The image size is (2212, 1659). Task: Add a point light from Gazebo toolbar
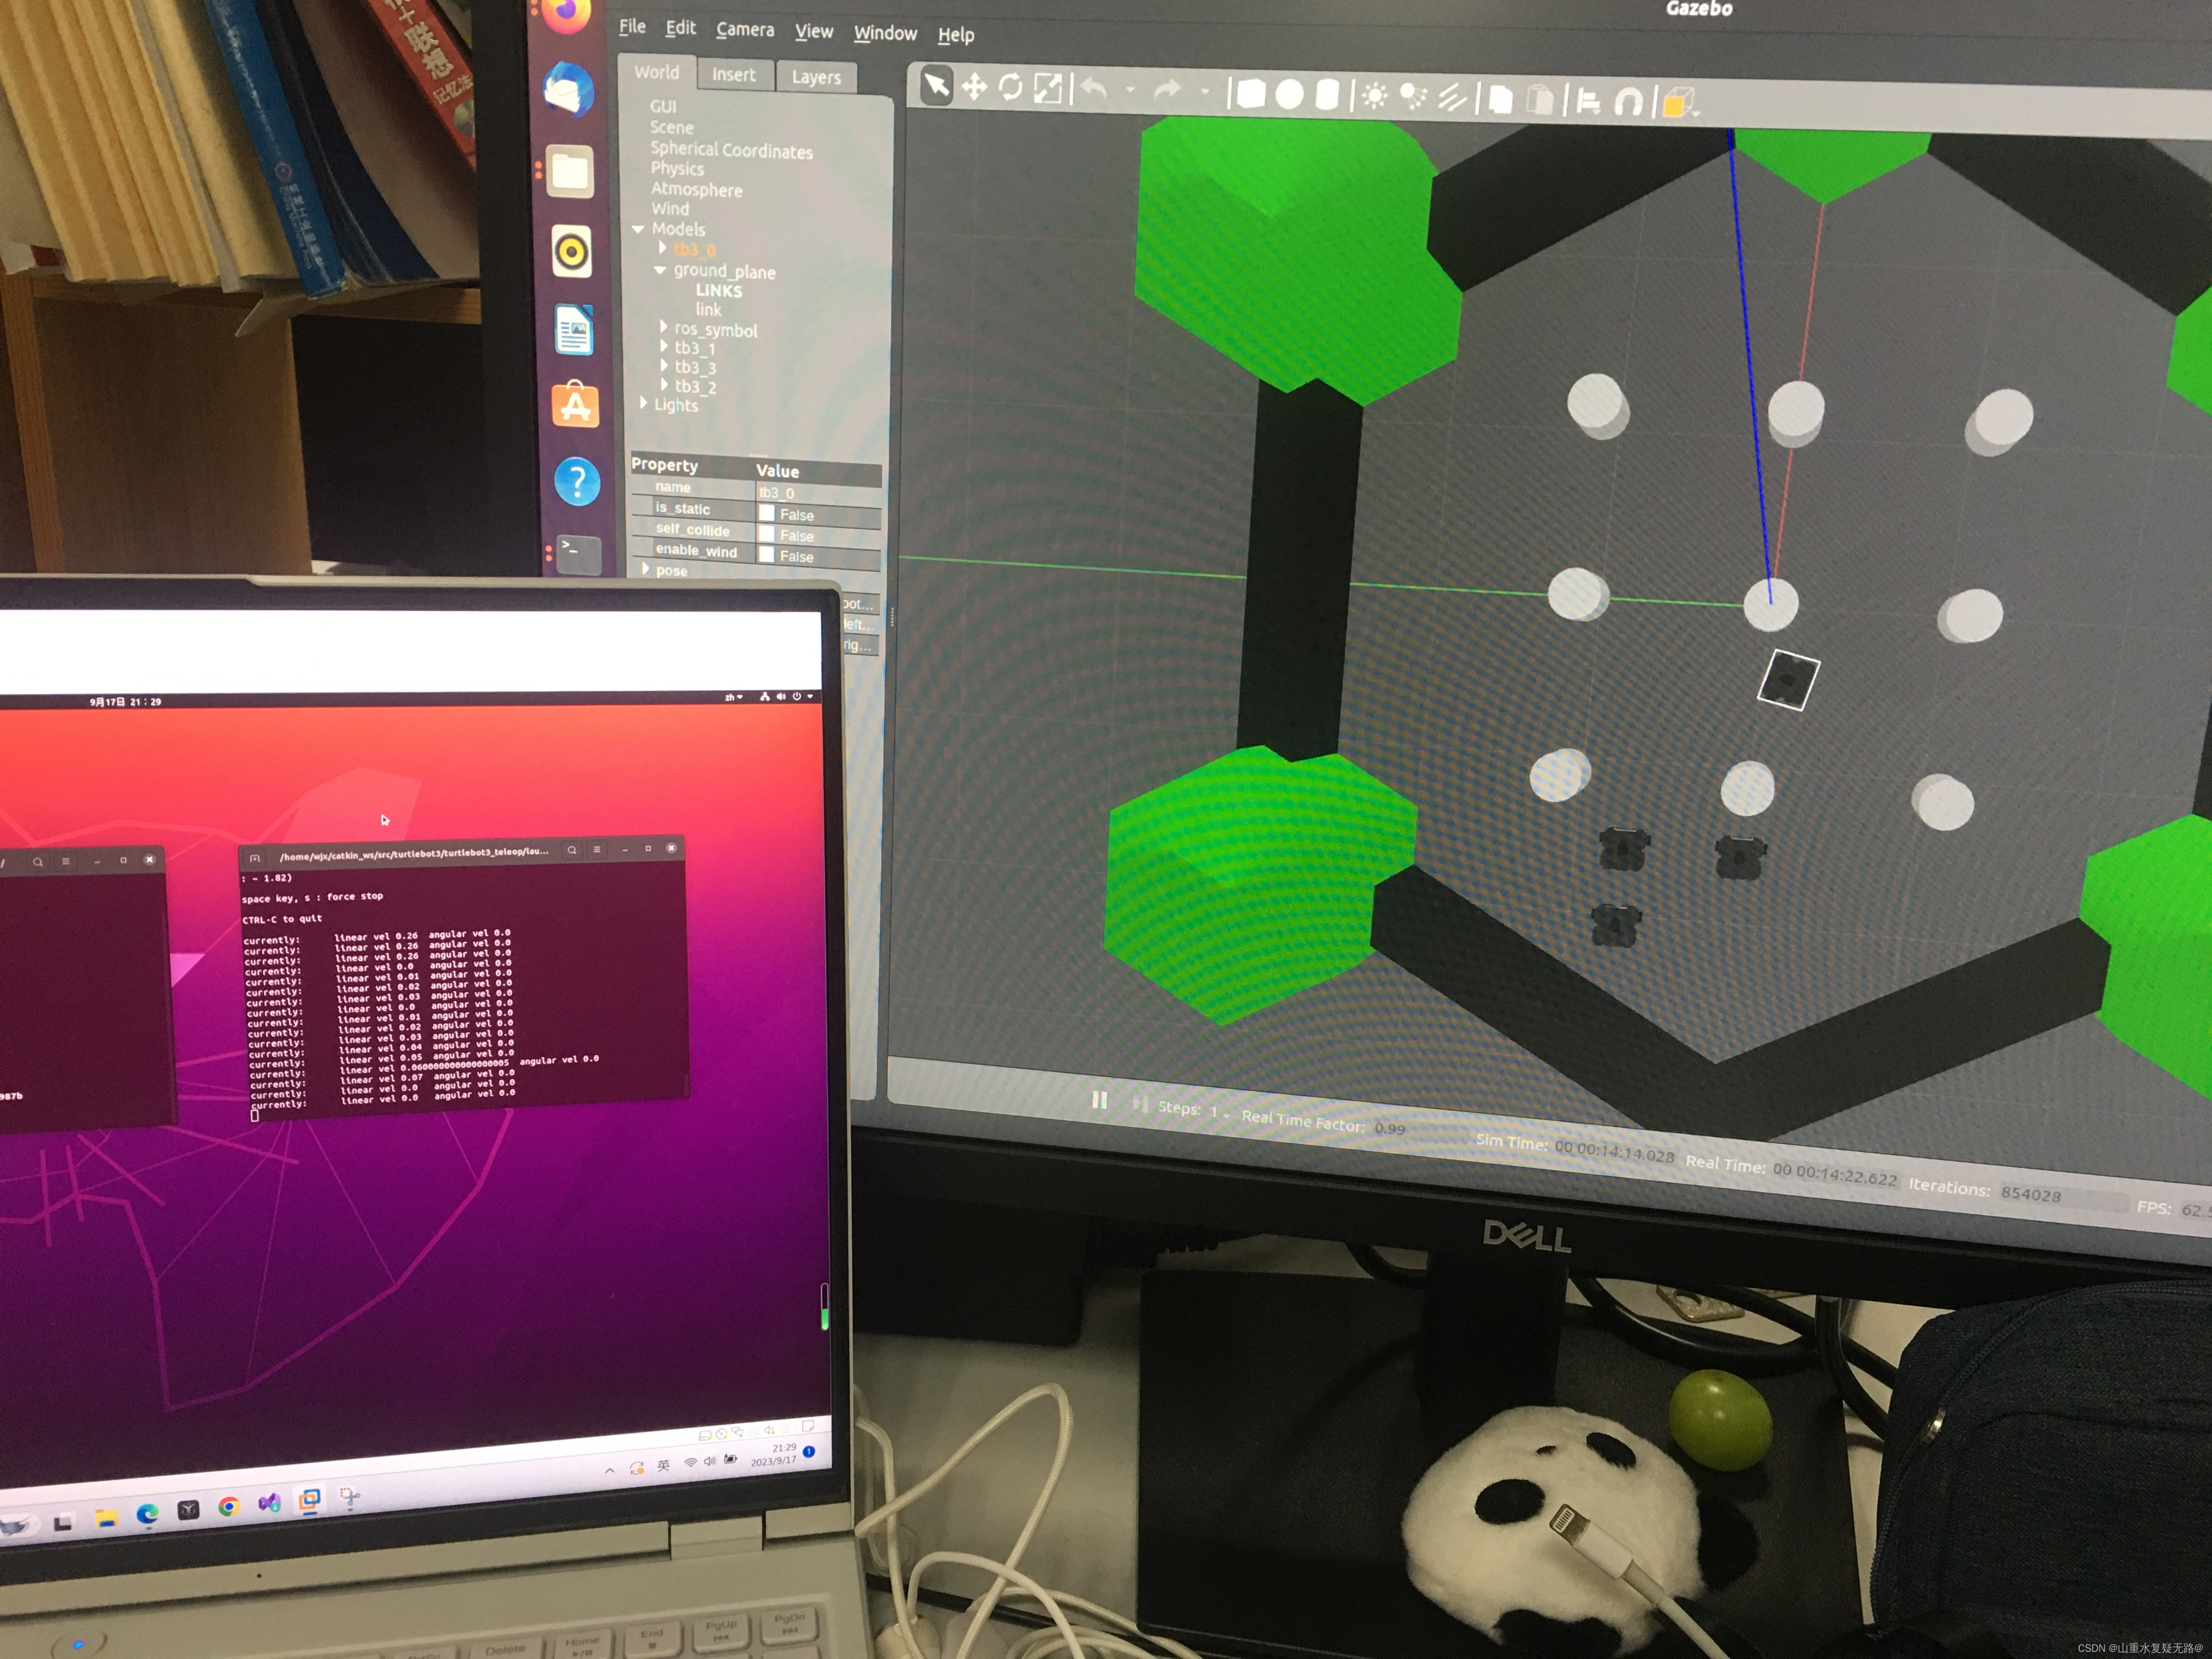[x=1375, y=96]
